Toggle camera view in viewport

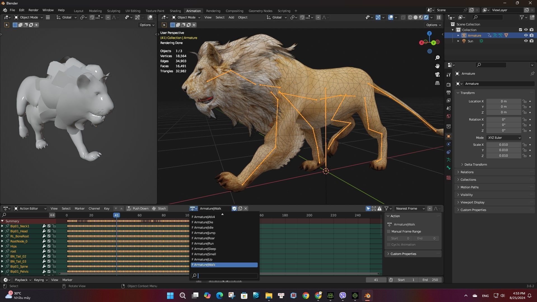pyautogui.click(x=437, y=74)
